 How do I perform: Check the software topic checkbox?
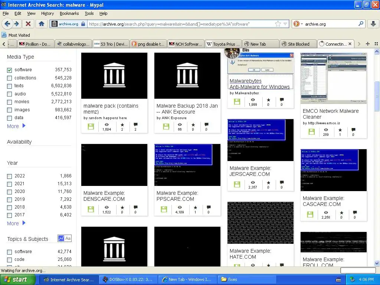pos(9,252)
